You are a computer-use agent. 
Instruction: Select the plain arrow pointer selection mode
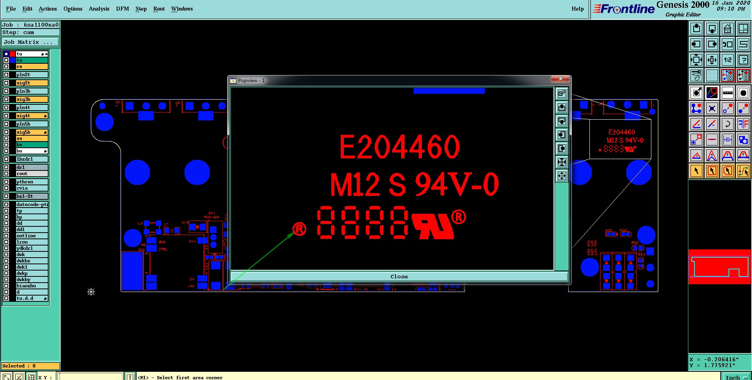pyautogui.click(x=696, y=171)
